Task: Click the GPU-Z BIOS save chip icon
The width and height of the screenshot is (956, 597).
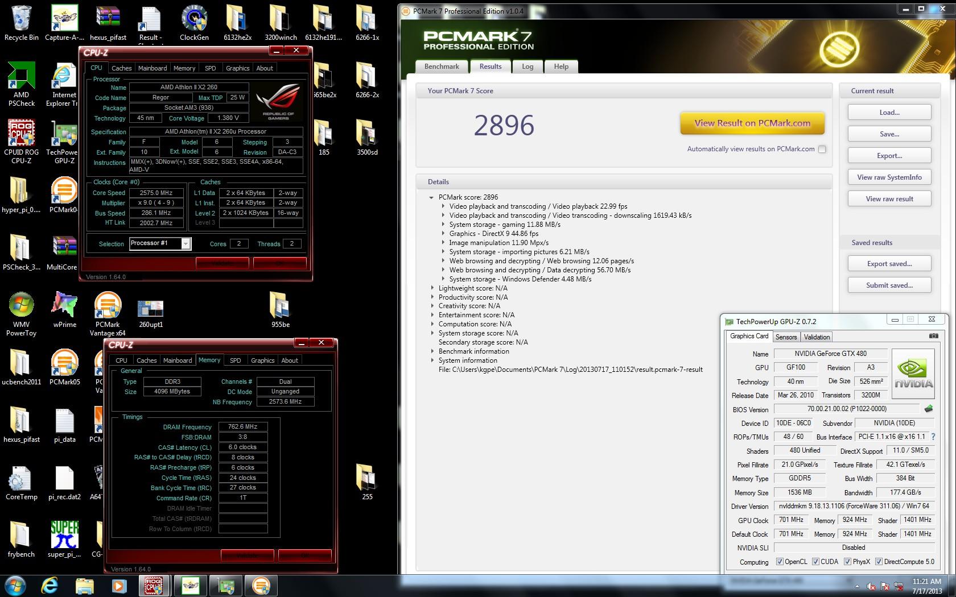Action: [x=929, y=408]
